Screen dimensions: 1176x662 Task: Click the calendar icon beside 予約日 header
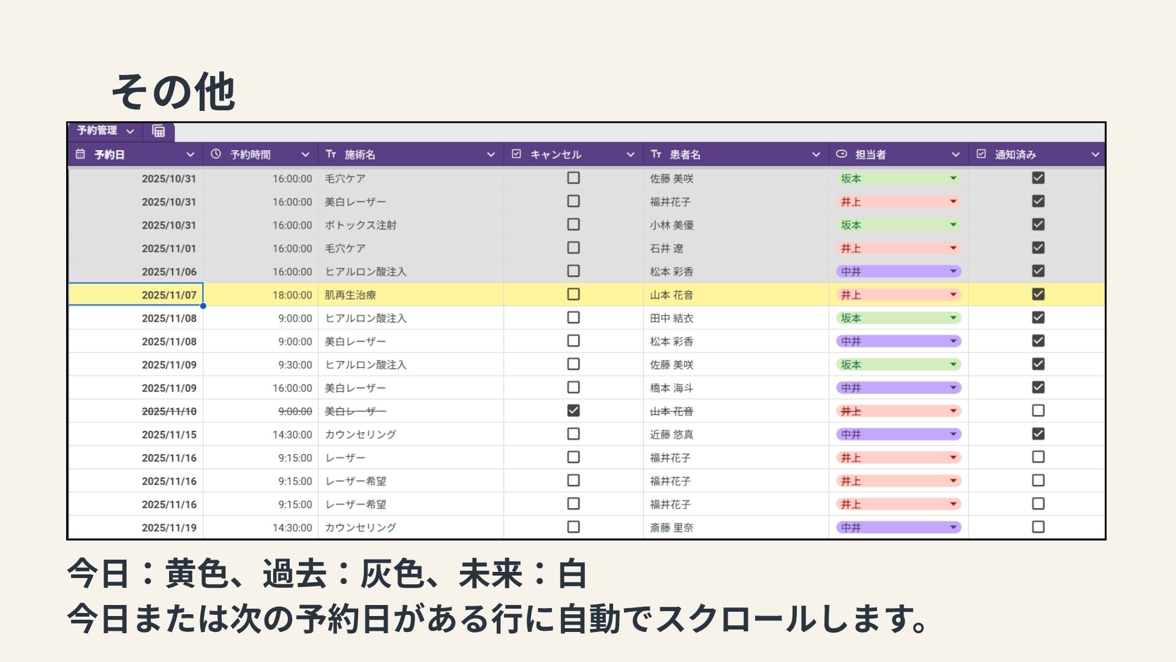[x=80, y=154]
